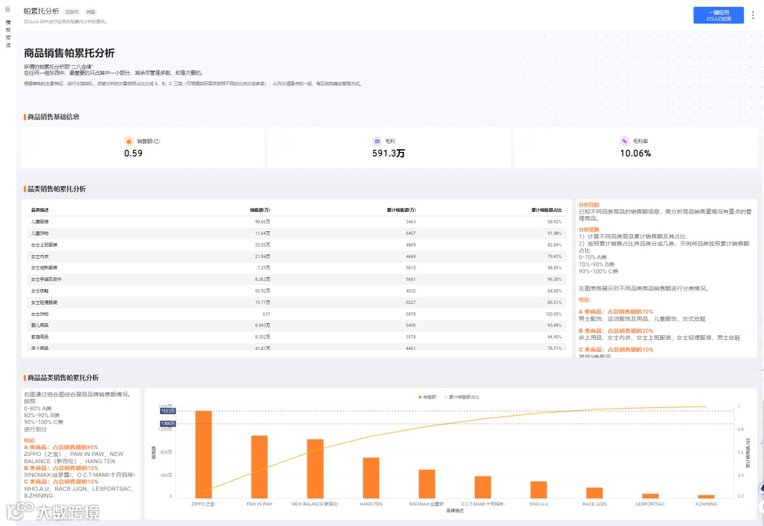Select the 婴儿用品 table row label

40,325
